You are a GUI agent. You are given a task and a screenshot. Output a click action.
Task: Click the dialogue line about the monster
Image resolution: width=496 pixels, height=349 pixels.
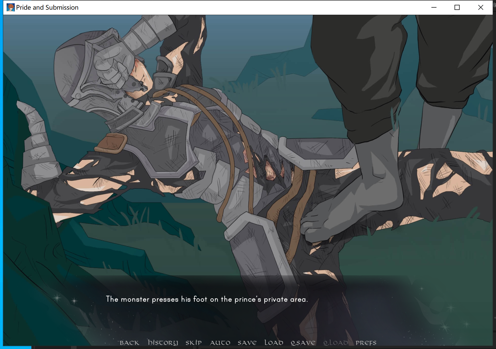click(207, 299)
